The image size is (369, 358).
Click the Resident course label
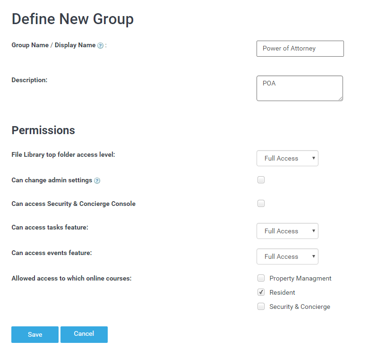point(282,292)
